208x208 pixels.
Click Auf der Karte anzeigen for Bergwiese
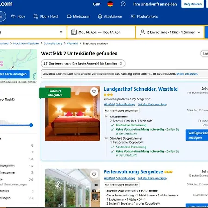(x=152, y=178)
